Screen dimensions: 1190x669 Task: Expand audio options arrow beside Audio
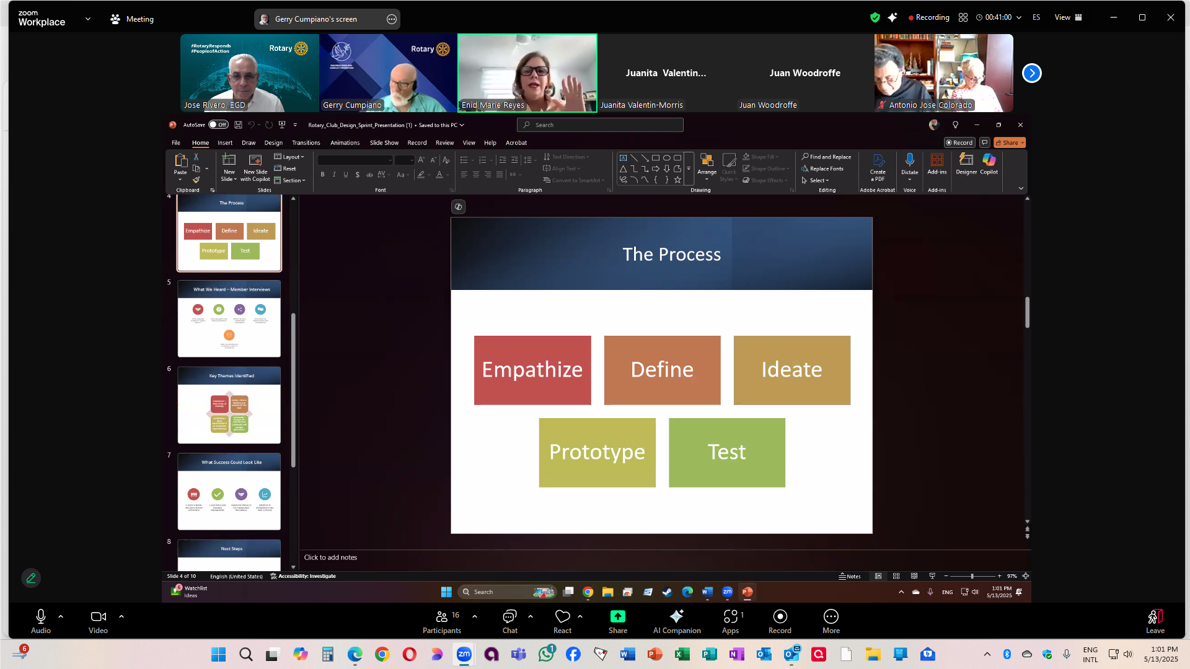click(x=61, y=616)
